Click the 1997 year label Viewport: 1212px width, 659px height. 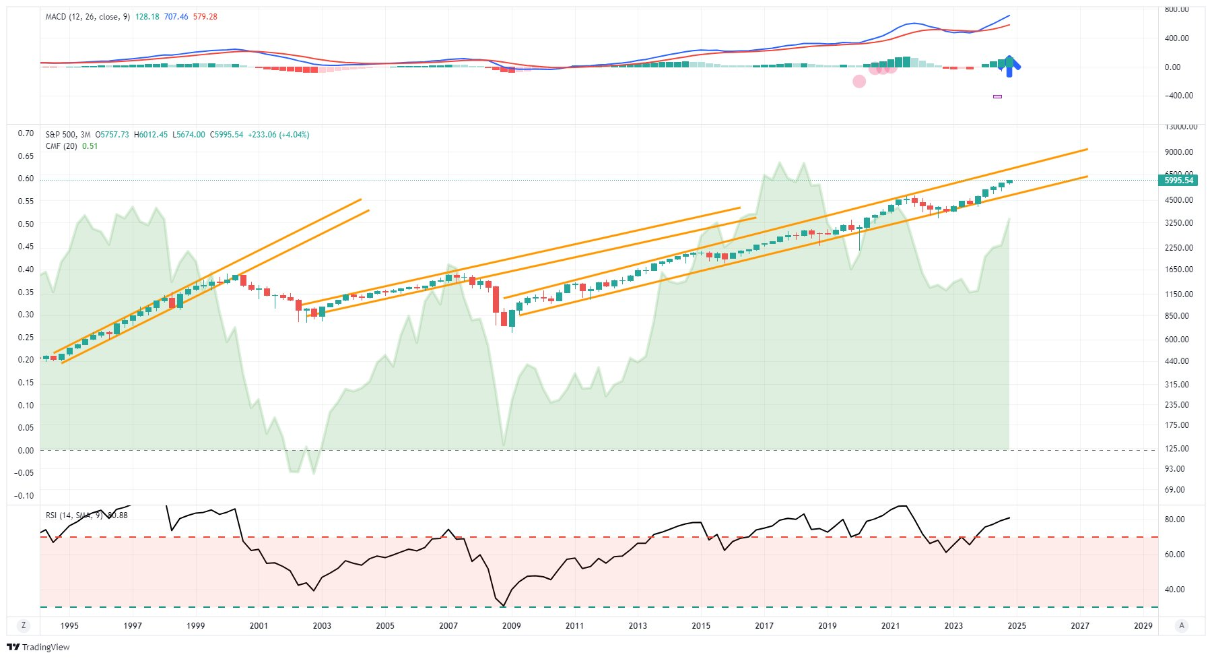(x=133, y=625)
